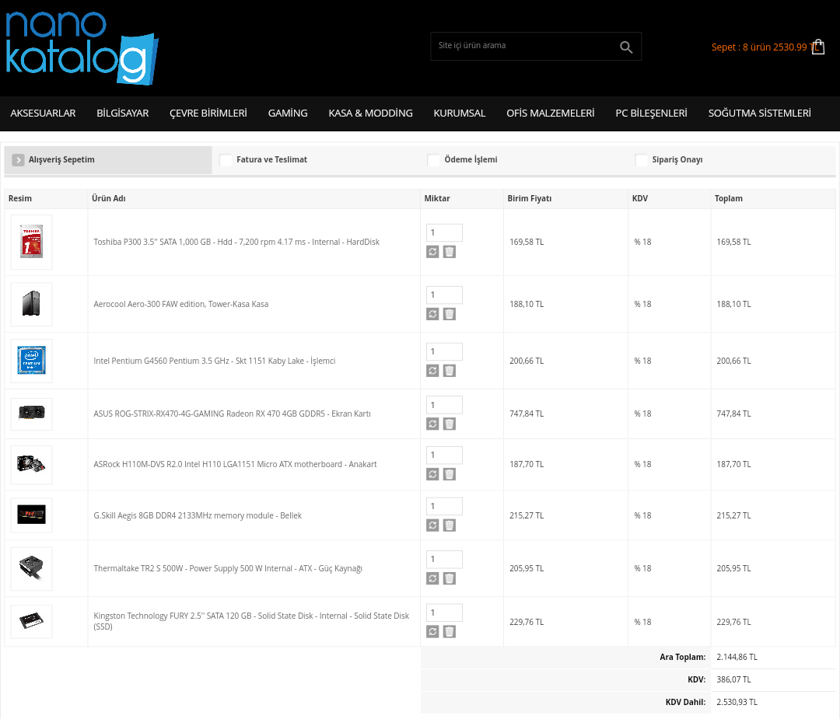The image size is (840, 719).
Task: Remove ASRock H110M-DVS motherboard from cart
Action: (450, 474)
